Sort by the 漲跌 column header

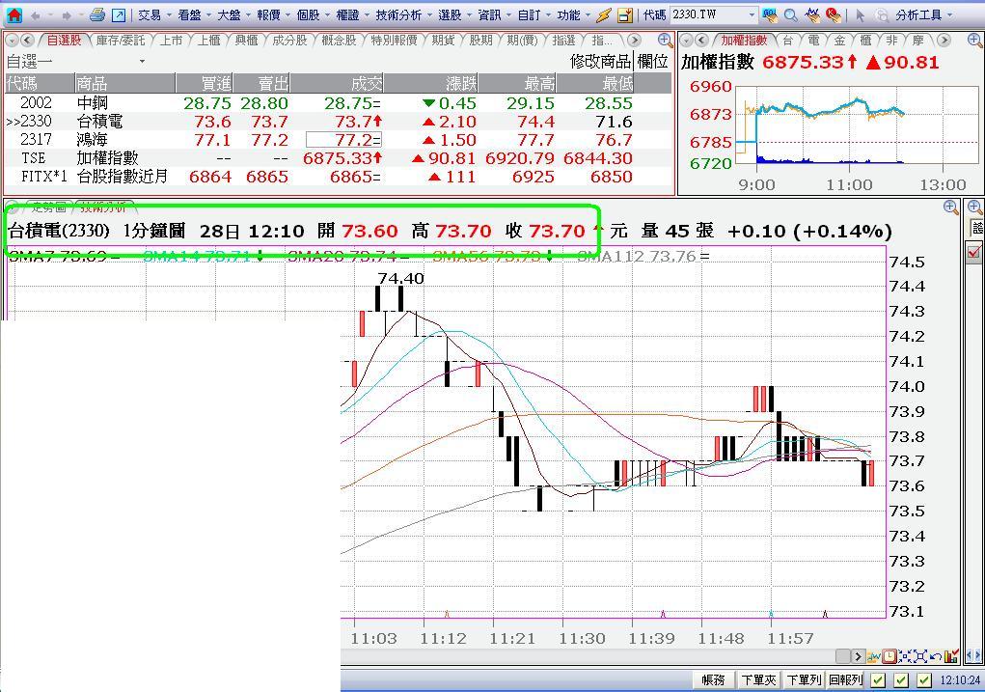(x=431, y=83)
